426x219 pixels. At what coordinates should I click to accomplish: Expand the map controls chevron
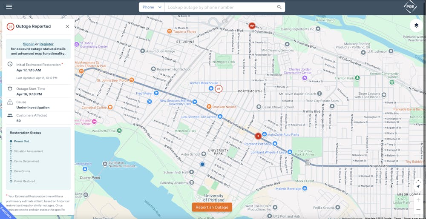pyautogui.click(x=418, y=181)
